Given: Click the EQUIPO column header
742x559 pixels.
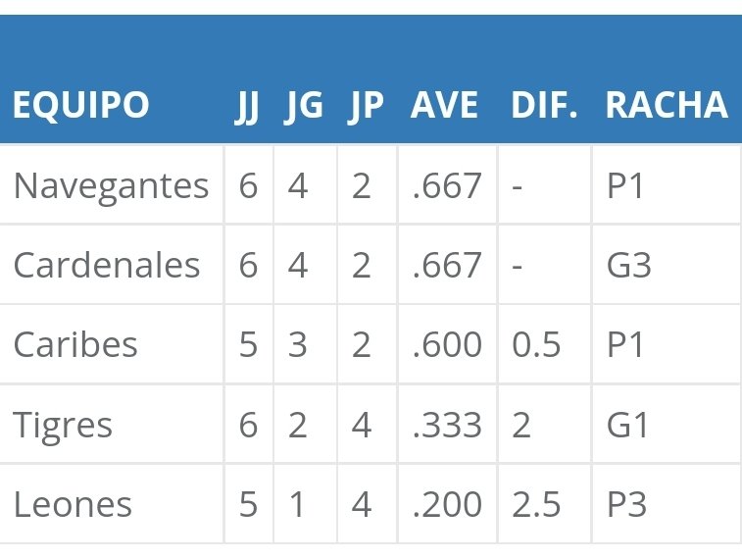Looking at the screenshot, I should [x=81, y=105].
